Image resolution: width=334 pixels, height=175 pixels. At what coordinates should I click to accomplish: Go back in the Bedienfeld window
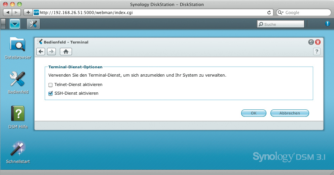point(41,52)
